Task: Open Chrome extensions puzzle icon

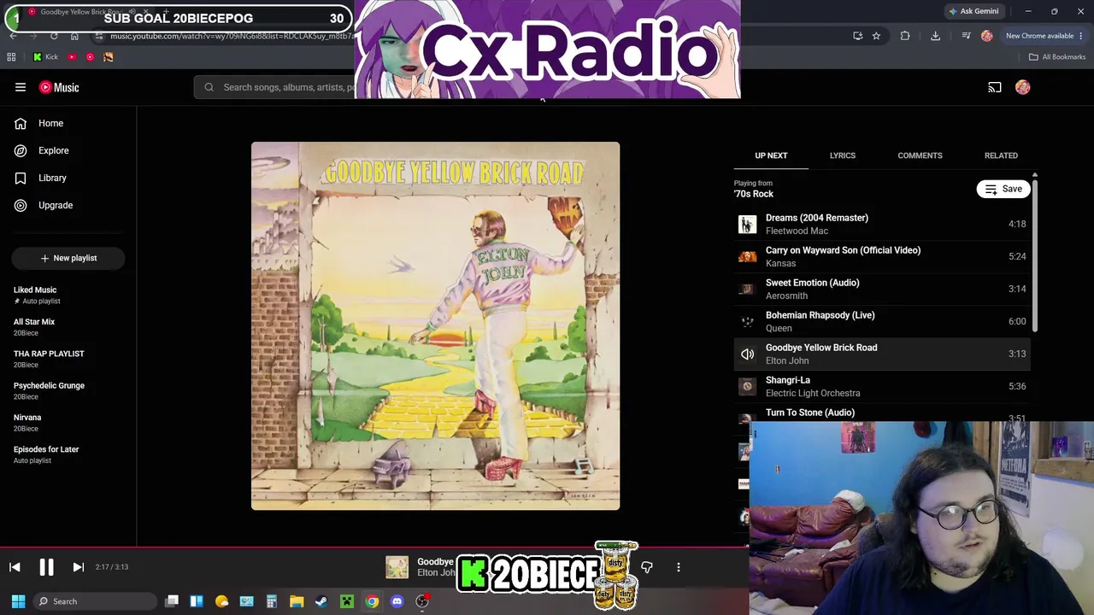Action: (x=905, y=36)
